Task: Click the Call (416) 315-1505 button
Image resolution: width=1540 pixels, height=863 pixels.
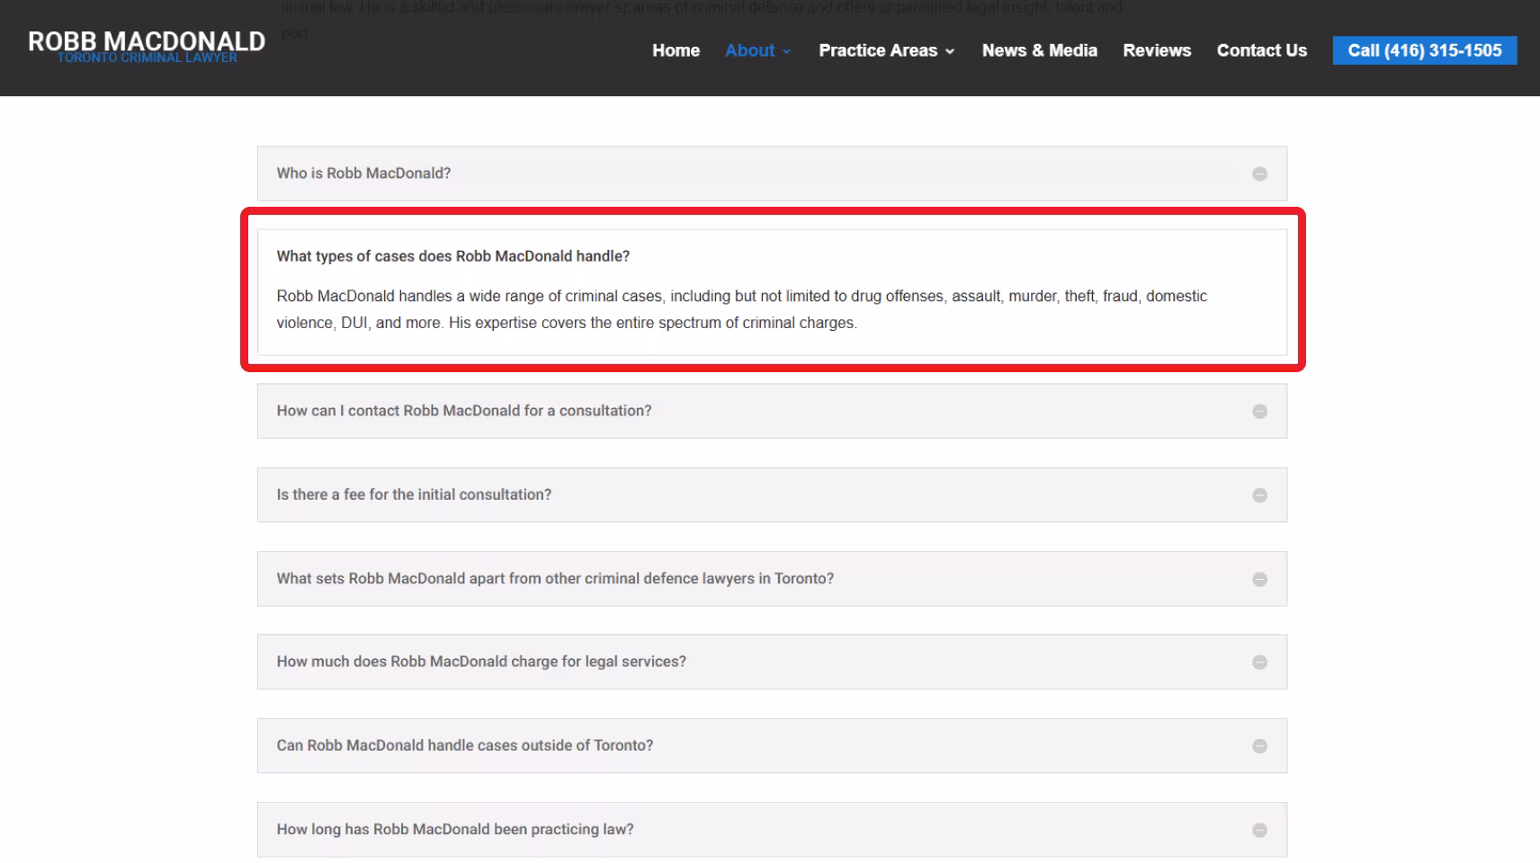Action: (x=1424, y=50)
